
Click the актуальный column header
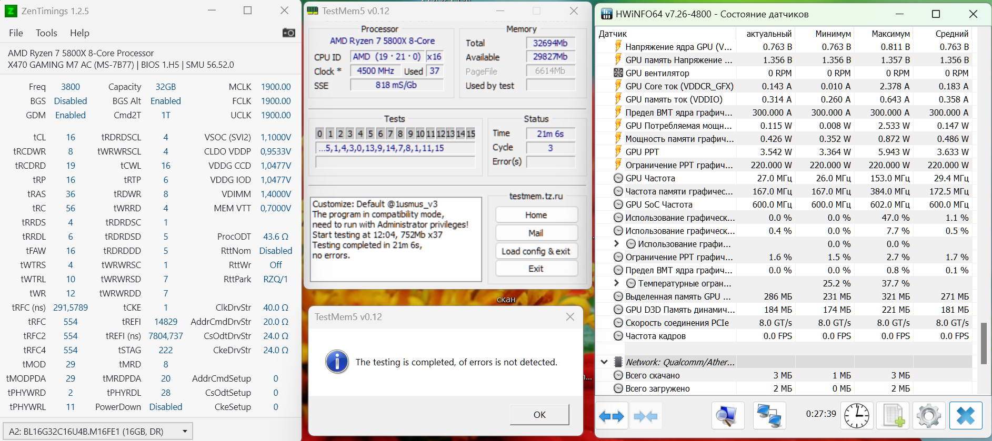pos(769,34)
